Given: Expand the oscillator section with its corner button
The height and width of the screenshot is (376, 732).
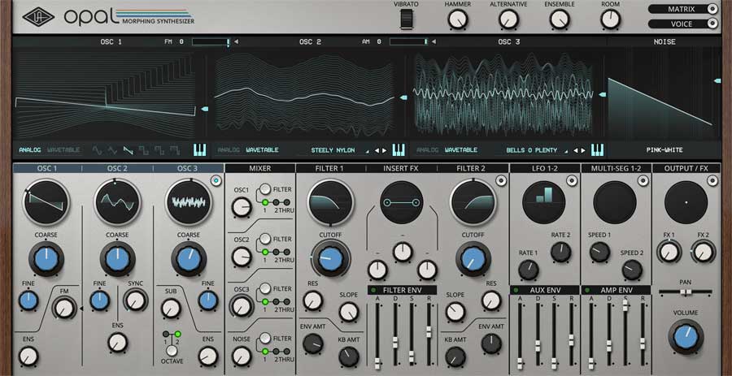Looking at the screenshot, I should [x=216, y=181].
